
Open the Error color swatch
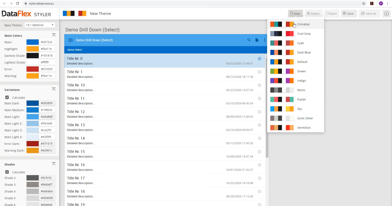(x=32, y=69)
